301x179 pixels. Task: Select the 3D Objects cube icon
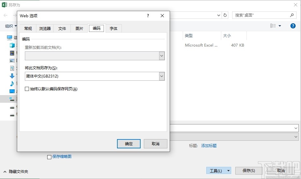click(12, 45)
